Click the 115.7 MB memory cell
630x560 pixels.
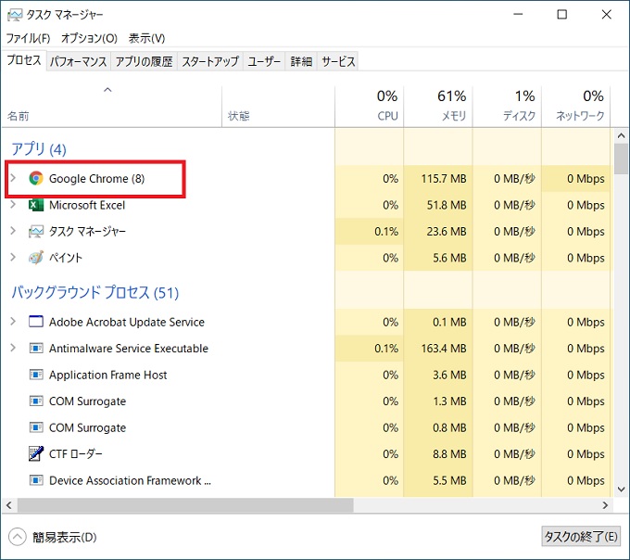click(x=438, y=179)
